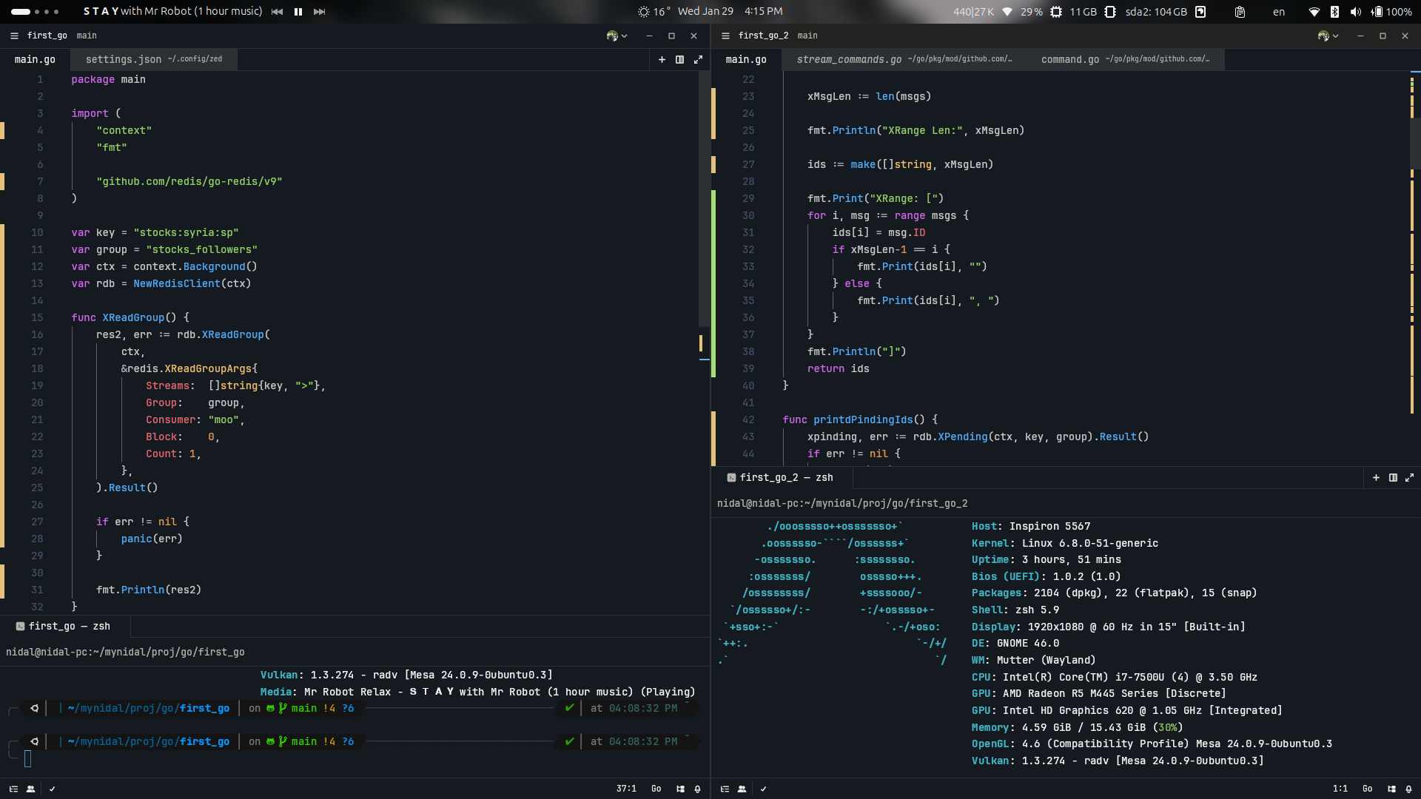The width and height of the screenshot is (1421, 799).
Task: Click the workspace indicator pill in top bar
Action: 21,12
